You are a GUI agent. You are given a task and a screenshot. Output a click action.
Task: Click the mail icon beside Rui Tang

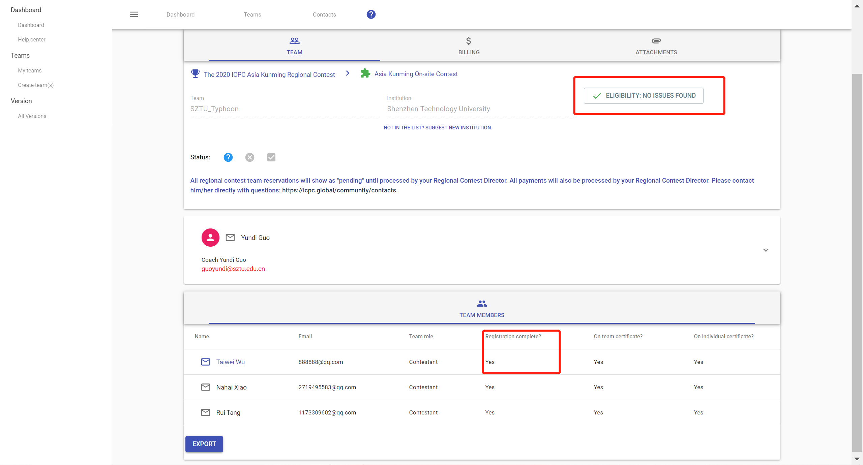[x=206, y=412]
